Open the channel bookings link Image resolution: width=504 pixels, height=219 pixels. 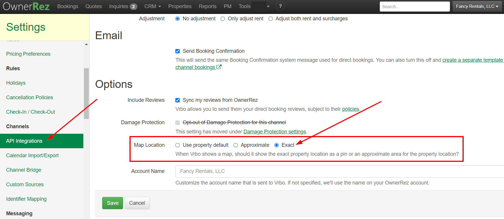point(199,67)
